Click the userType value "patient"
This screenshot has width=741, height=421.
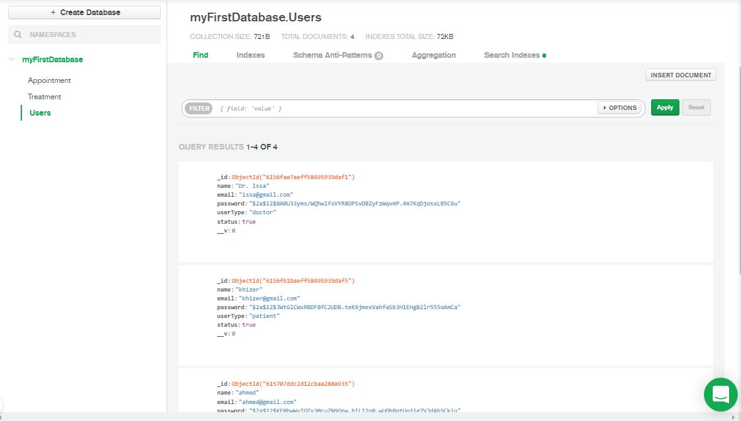tap(264, 316)
